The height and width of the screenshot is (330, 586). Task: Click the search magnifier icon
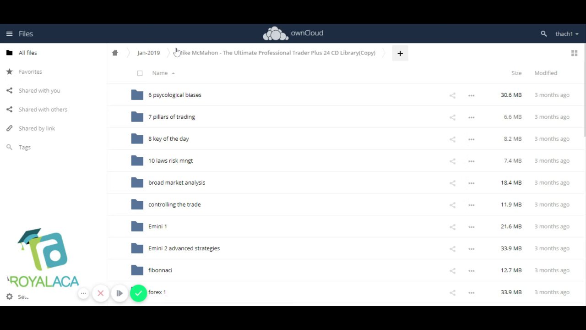pos(543,34)
